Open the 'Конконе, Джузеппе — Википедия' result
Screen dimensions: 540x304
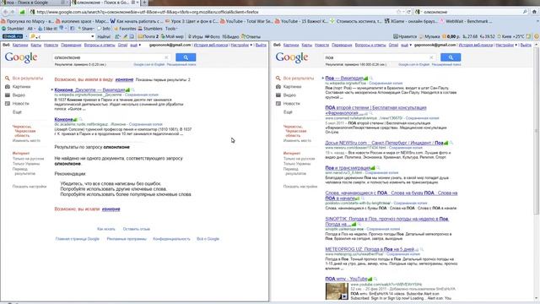coord(89,90)
